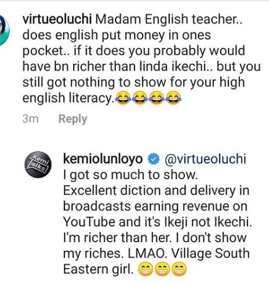This screenshot has width=269, height=282.
Task: Open the kemiolunloyo username link
Action: [103, 159]
